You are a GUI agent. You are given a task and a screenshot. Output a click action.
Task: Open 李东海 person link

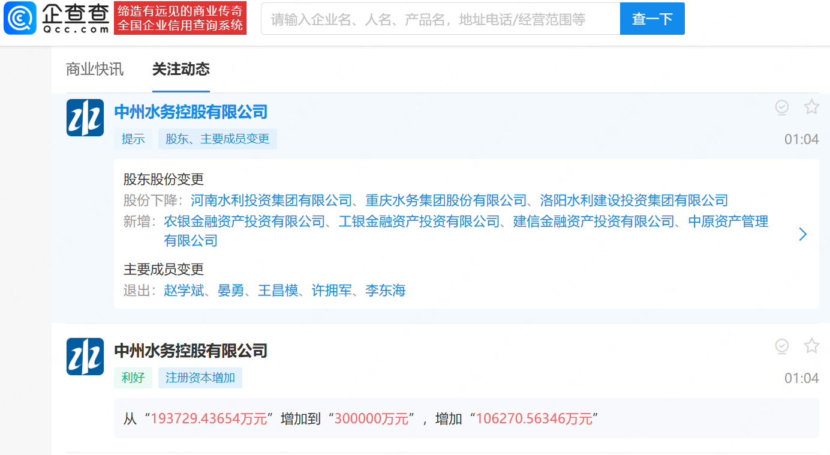[386, 291]
